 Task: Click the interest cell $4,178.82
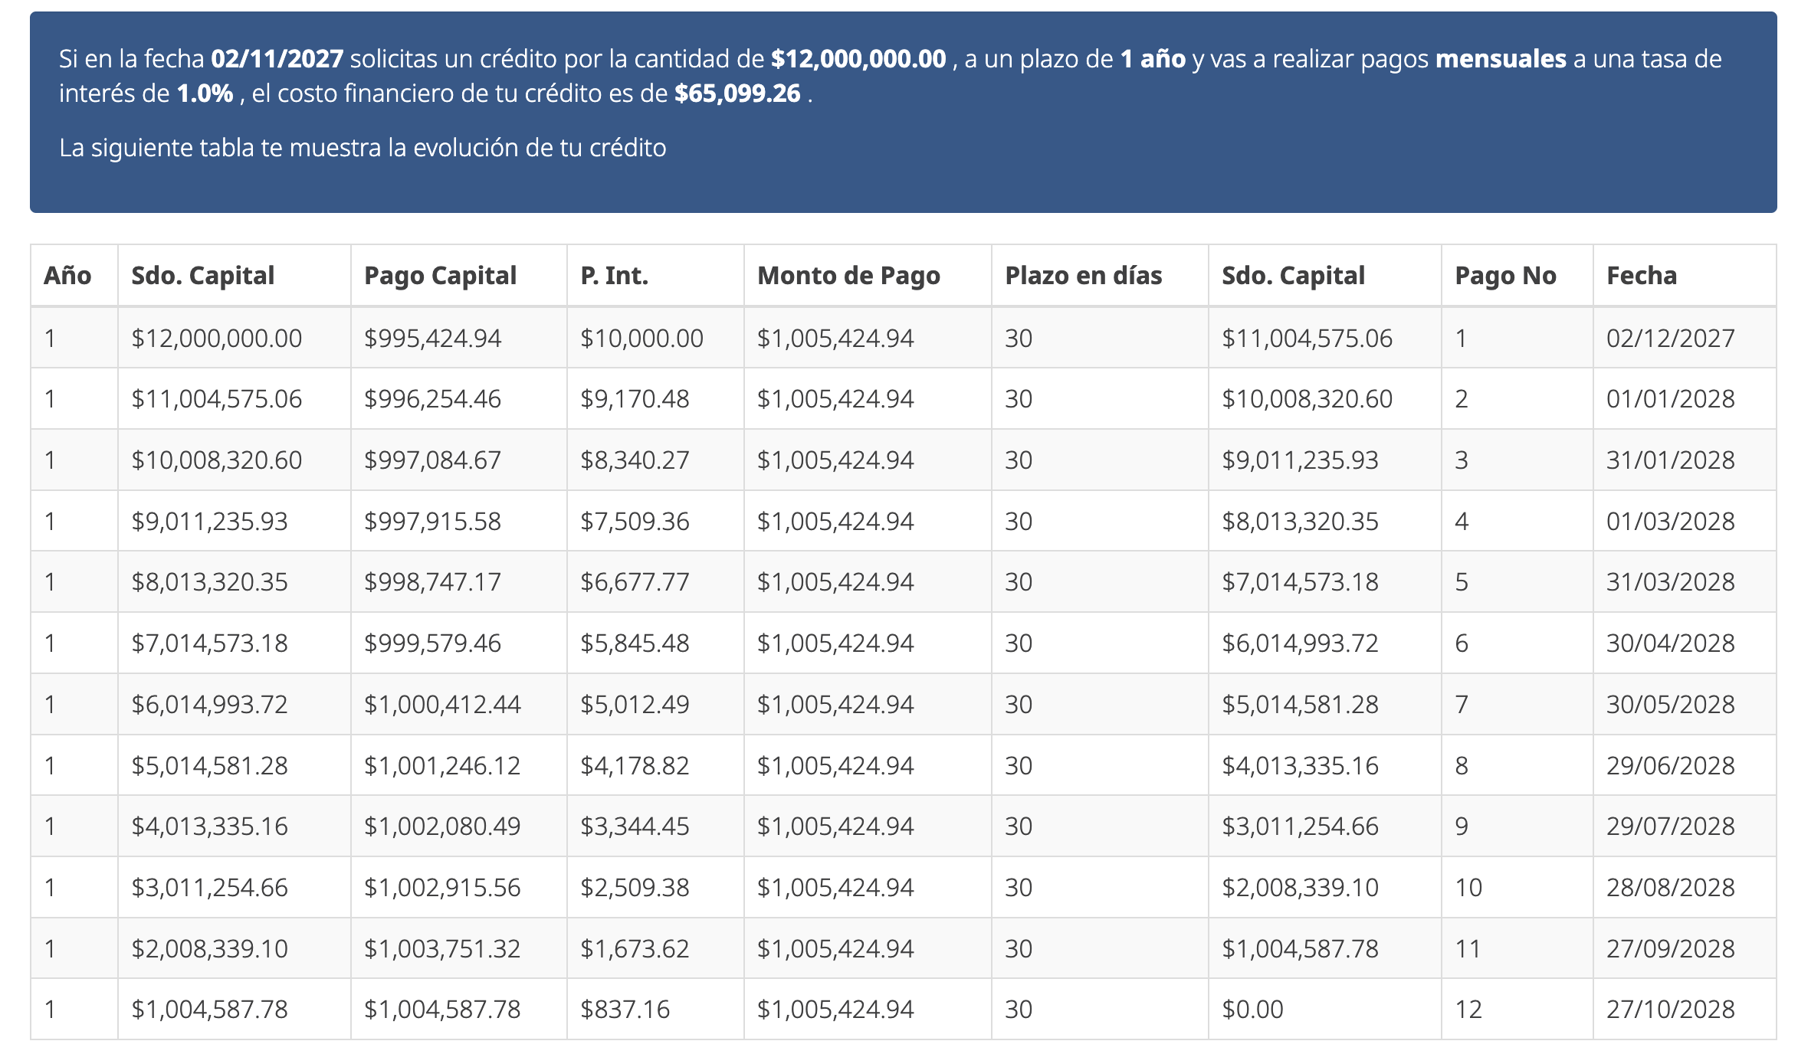click(x=655, y=765)
